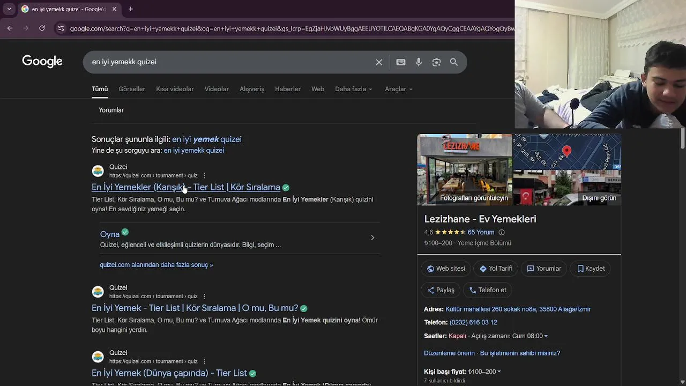This screenshot has height=386, width=686.
Task: Open the Araçlar tools dropdown
Action: [399, 89]
